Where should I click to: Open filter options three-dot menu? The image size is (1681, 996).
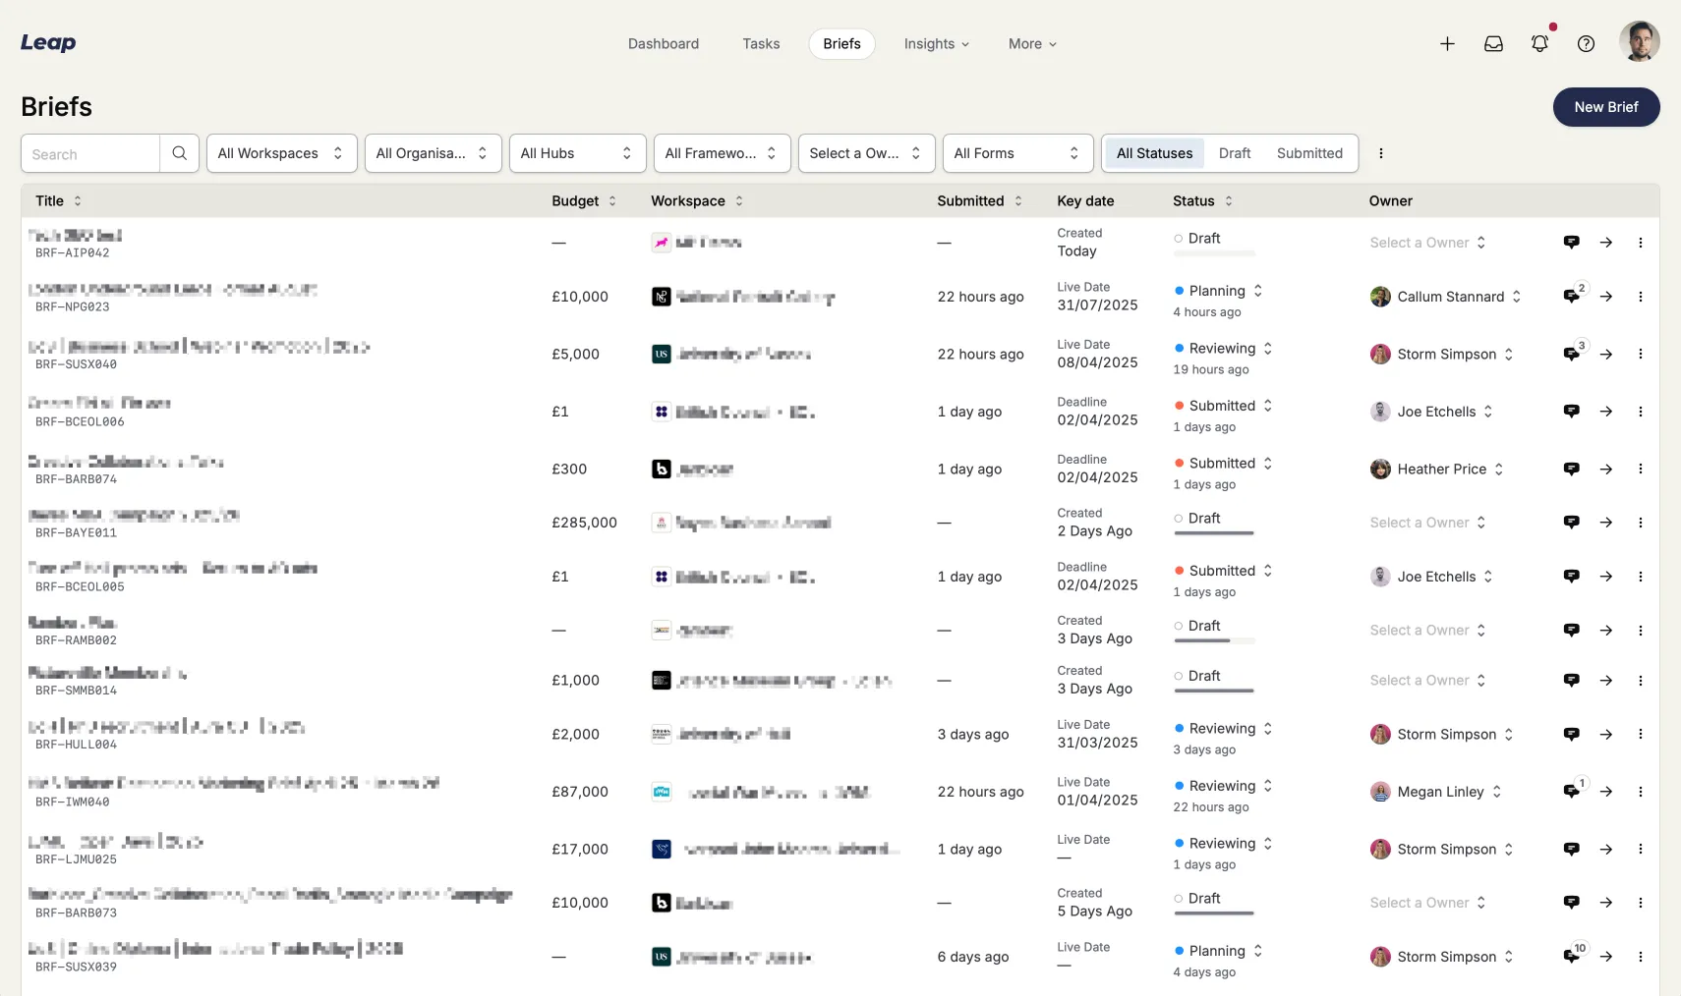(x=1380, y=153)
